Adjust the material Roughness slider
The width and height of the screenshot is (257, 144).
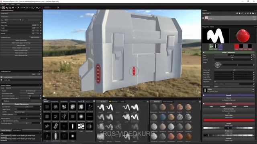pos(228,135)
